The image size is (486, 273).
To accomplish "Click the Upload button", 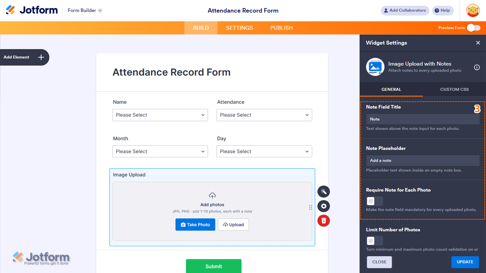I will tap(234, 225).
